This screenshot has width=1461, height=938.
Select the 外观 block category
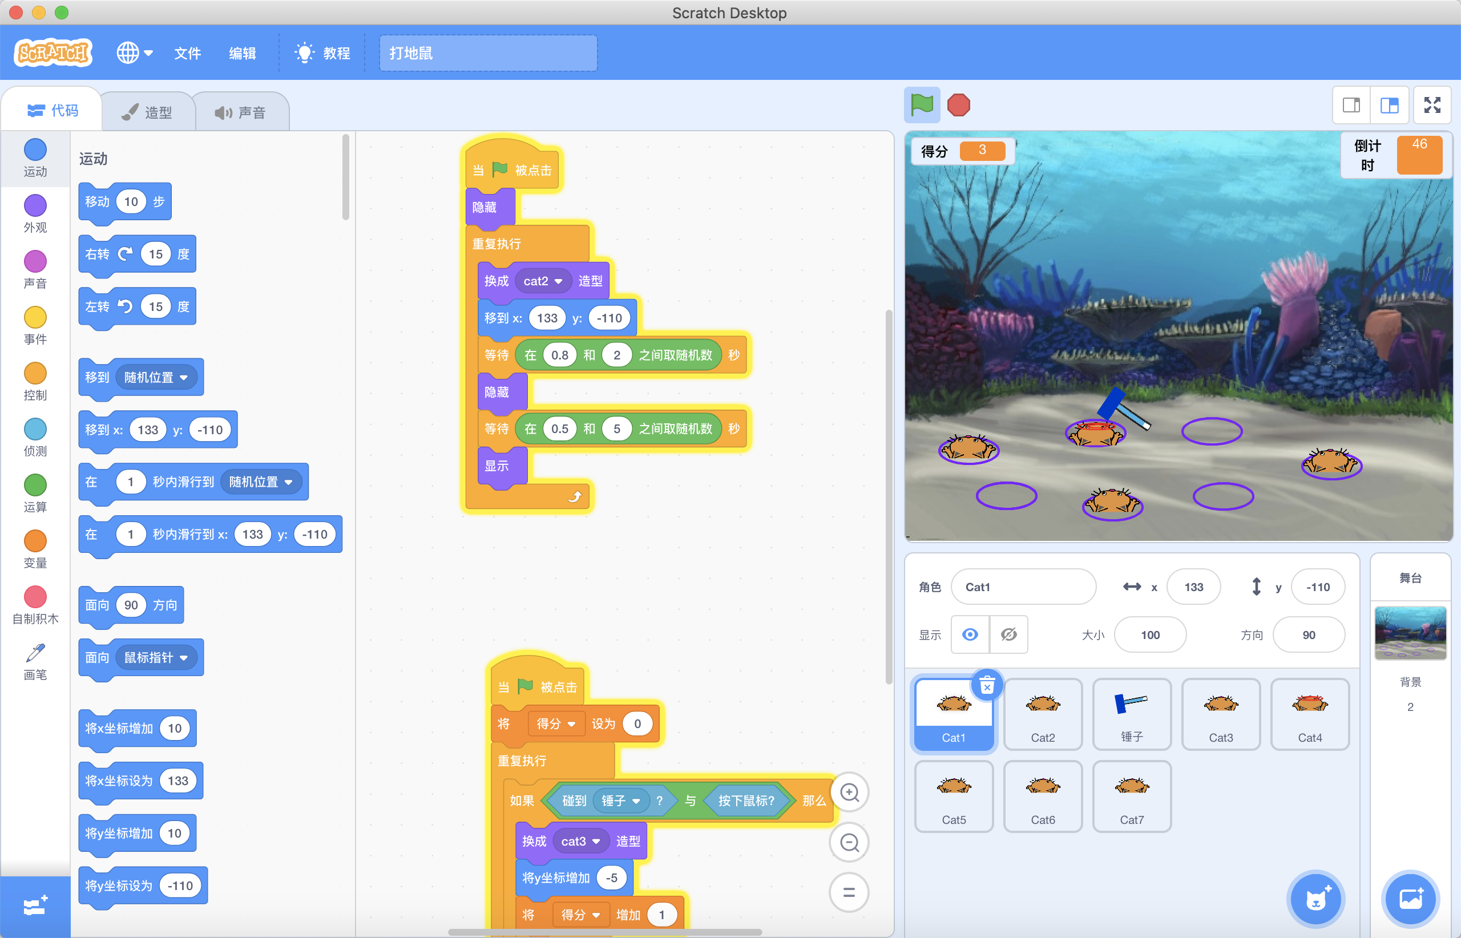tap(35, 214)
